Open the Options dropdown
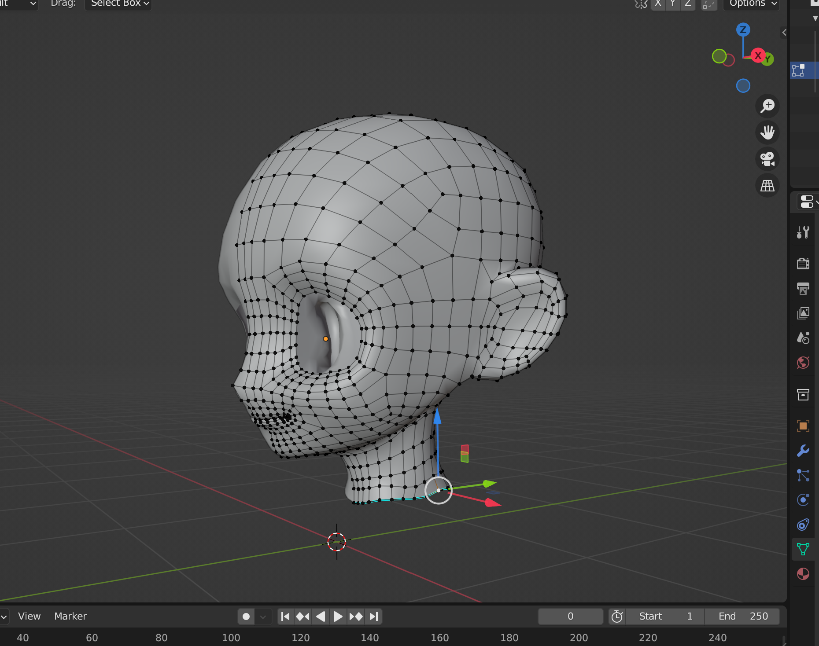 752,4
